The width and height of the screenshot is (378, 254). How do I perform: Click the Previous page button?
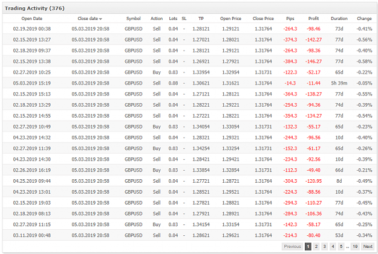(292, 246)
